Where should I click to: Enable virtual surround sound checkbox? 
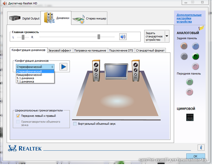[75, 124]
